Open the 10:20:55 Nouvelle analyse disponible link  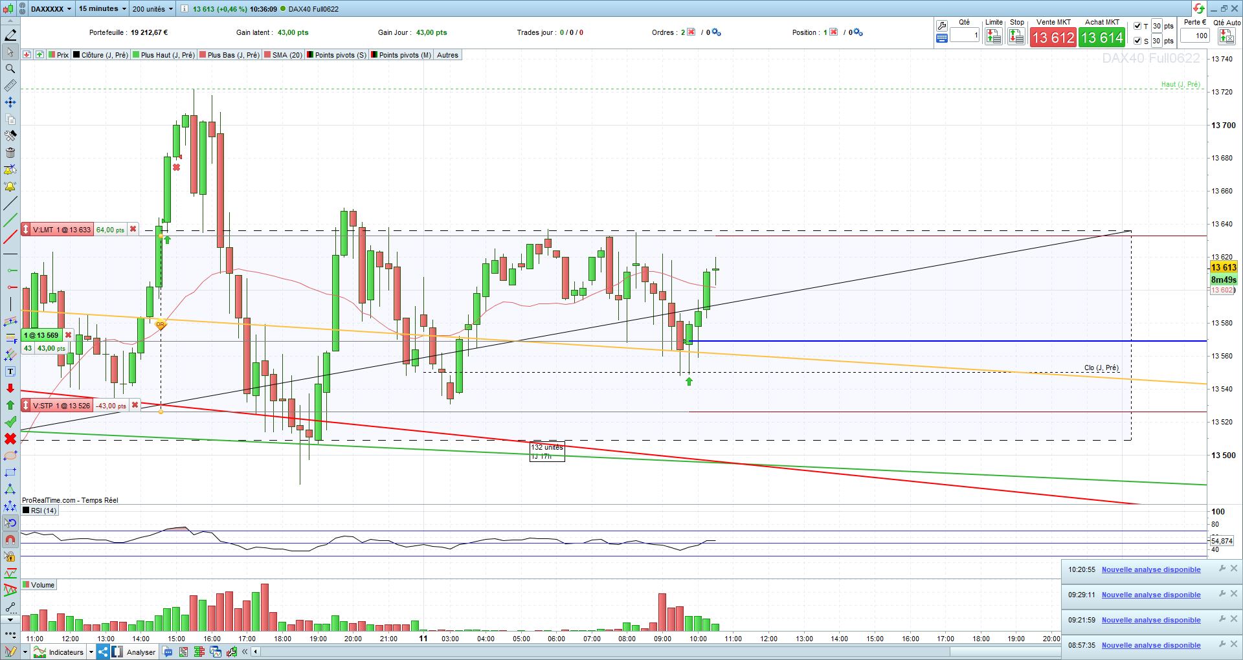tap(1151, 569)
